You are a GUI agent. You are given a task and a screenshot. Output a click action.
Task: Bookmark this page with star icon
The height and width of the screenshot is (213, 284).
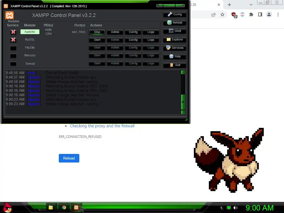pos(222,15)
